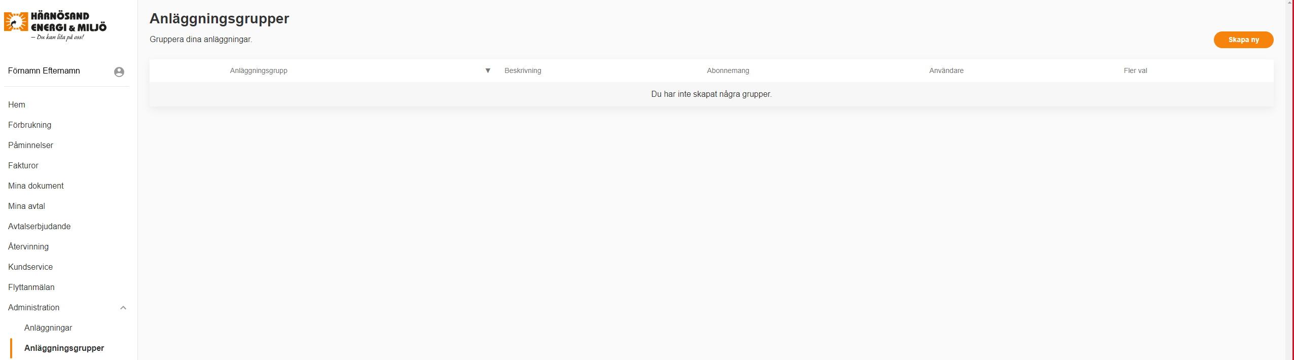Open Kundservice from sidebar

point(30,267)
